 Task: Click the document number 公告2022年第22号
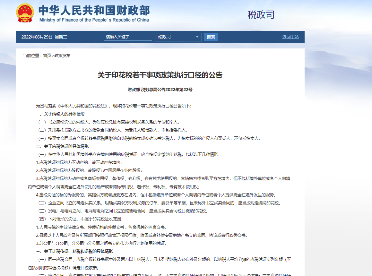pyautogui.click(x=174, y=90)
